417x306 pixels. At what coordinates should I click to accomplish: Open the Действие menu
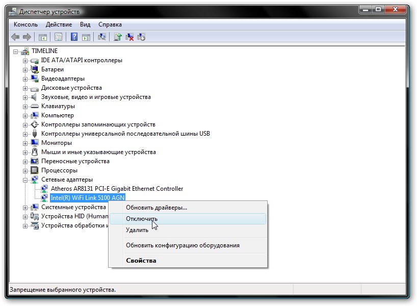59,24
